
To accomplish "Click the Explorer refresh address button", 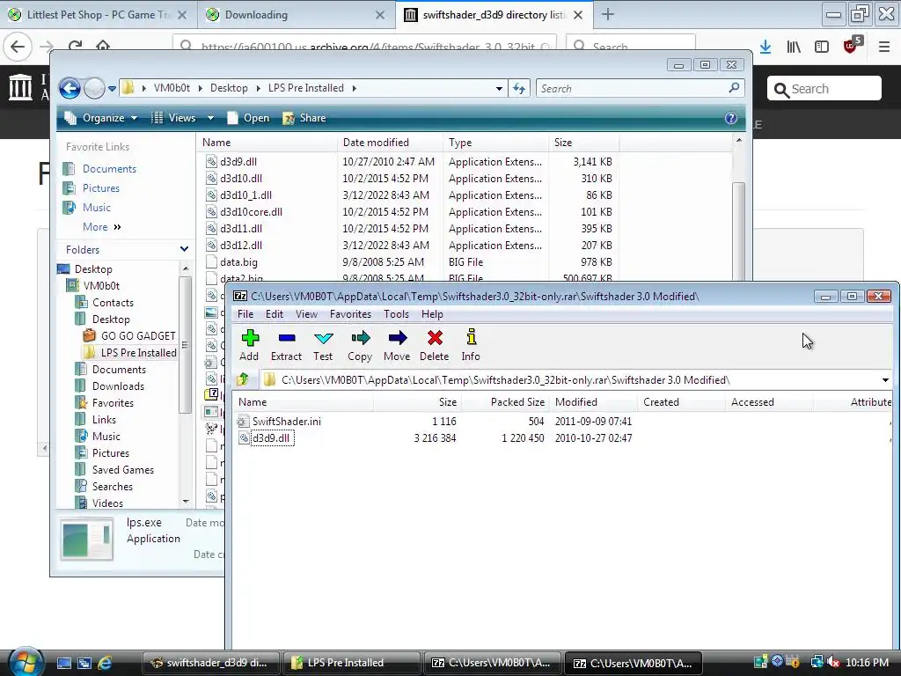I will tap(519, 89).
